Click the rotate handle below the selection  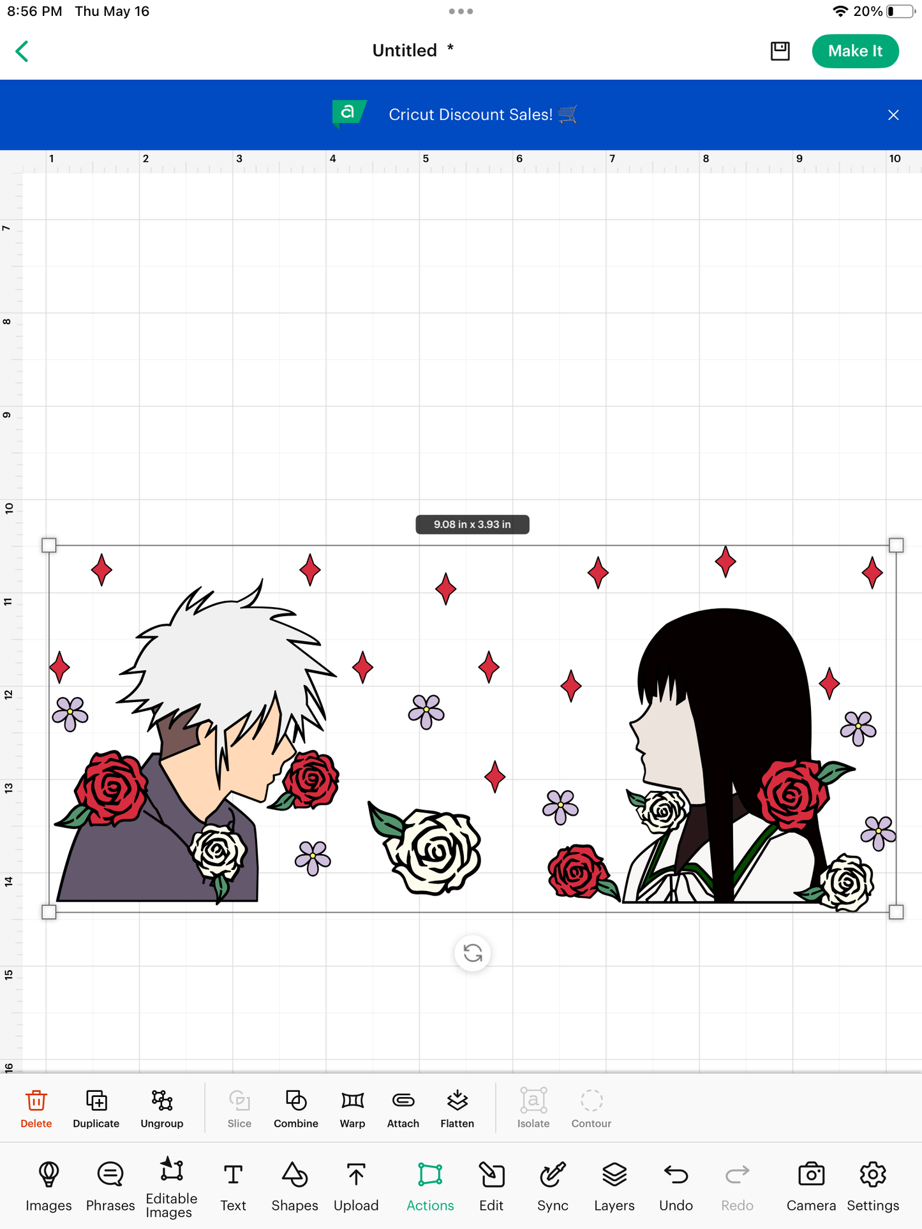(x=472, y=953)
